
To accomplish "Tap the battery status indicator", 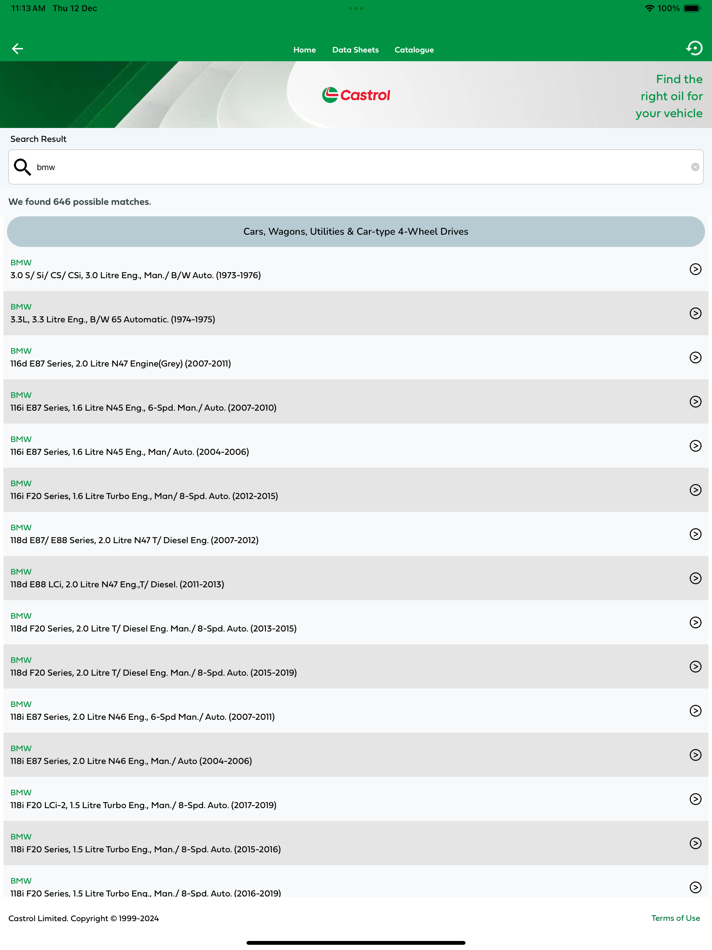I will [x=692, y=8].
